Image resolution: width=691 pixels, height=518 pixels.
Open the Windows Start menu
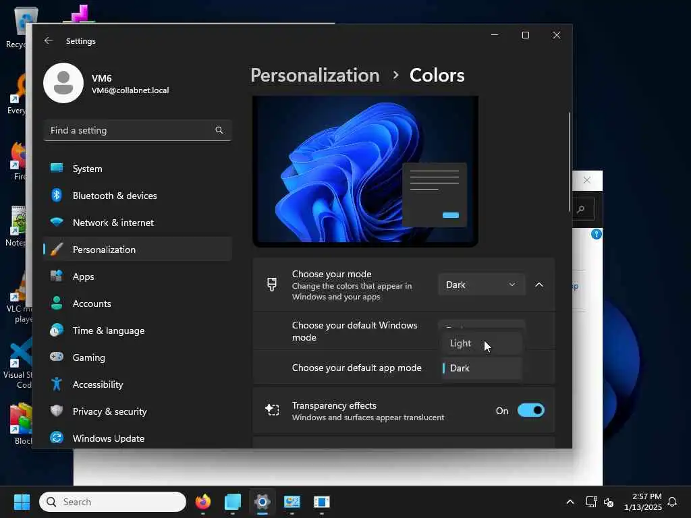point(22,502)
